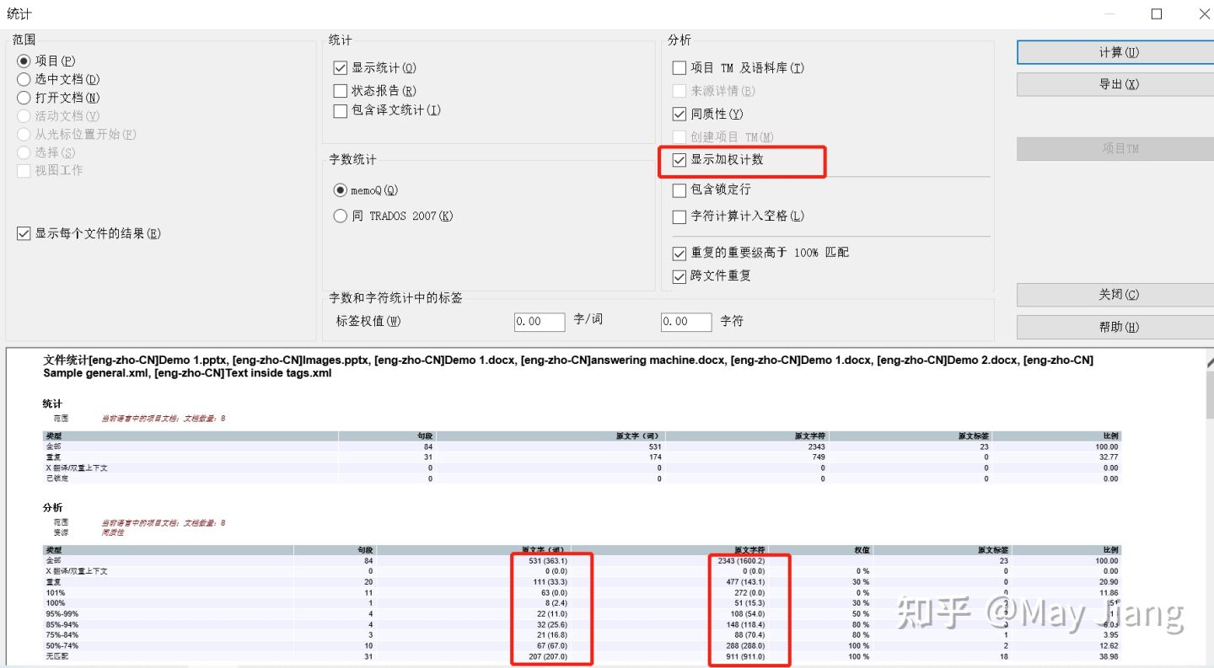Viewport: 1214px width, 668px height.
Task: Enable 包含锁定行
Action: [x=680, y=190]
